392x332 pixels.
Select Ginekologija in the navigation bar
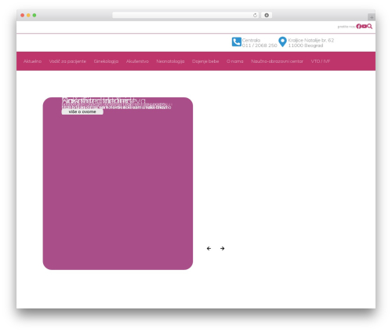(x=106, y=61)
